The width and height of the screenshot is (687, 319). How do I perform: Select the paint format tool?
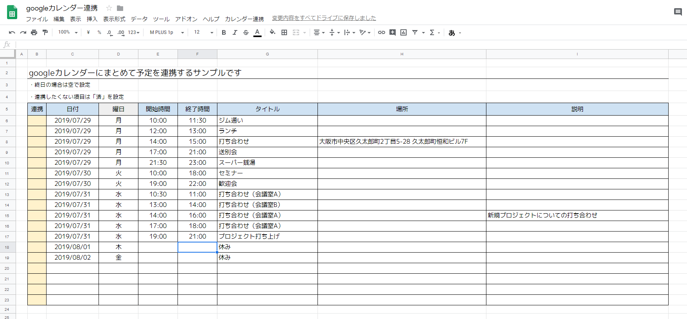(45, 32)
